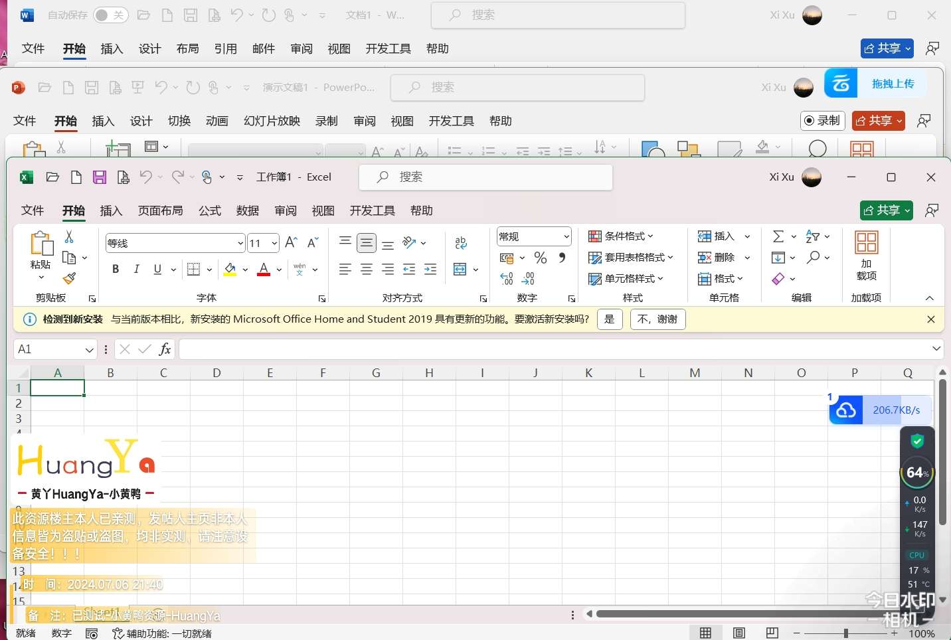The width and height of the screenshot is (951, 640).
Task: Click the Format Painter brush in Excel
Action: (x=69, y=278)
